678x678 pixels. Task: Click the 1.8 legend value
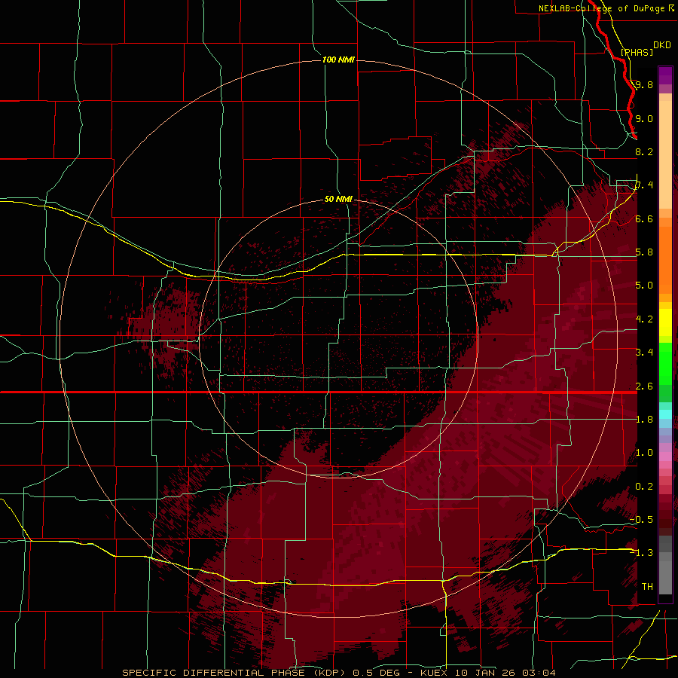point(644,420)
